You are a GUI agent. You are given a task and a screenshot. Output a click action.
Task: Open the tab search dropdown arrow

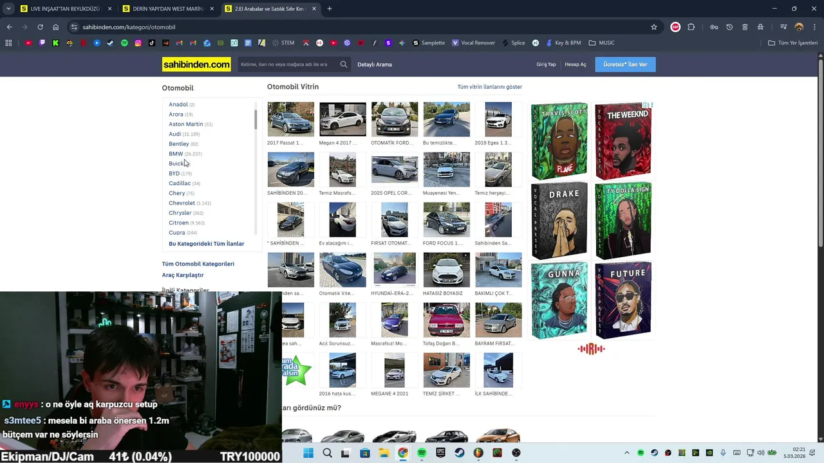tap(8, 9)
